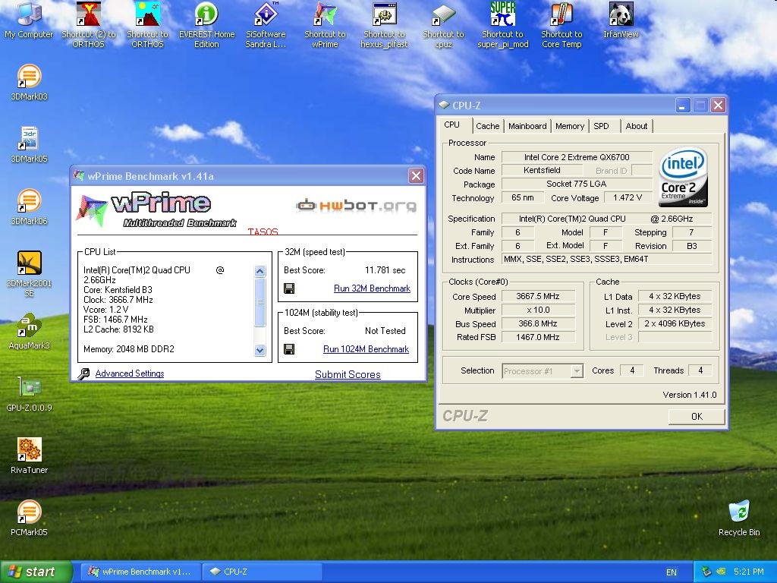Viewport: 777px width, 583px height.
Task: Click the Level 2 cache value 2 x 4096 KBytes
Action: [675, 323]
